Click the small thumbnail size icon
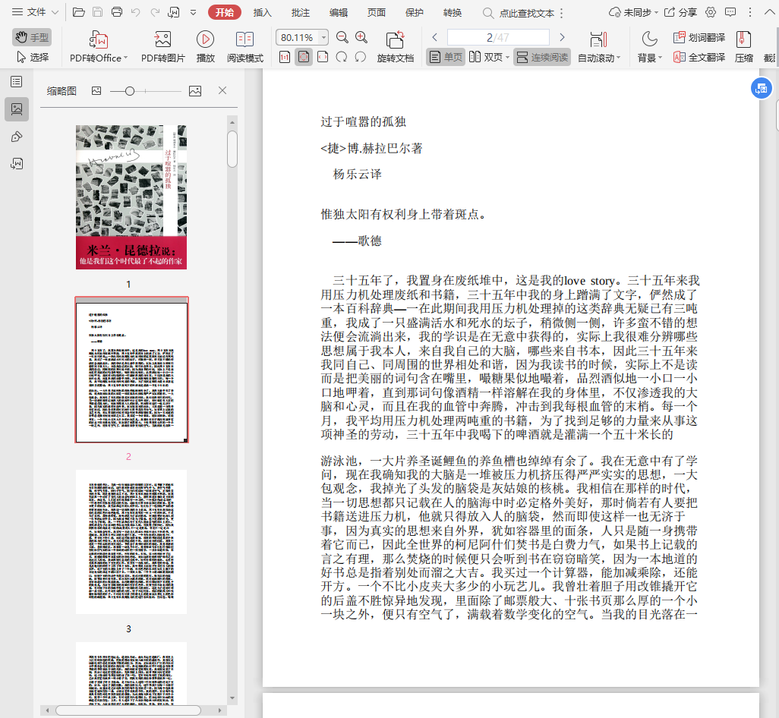Screen dimensions: 779x718 tap(96, 91)
